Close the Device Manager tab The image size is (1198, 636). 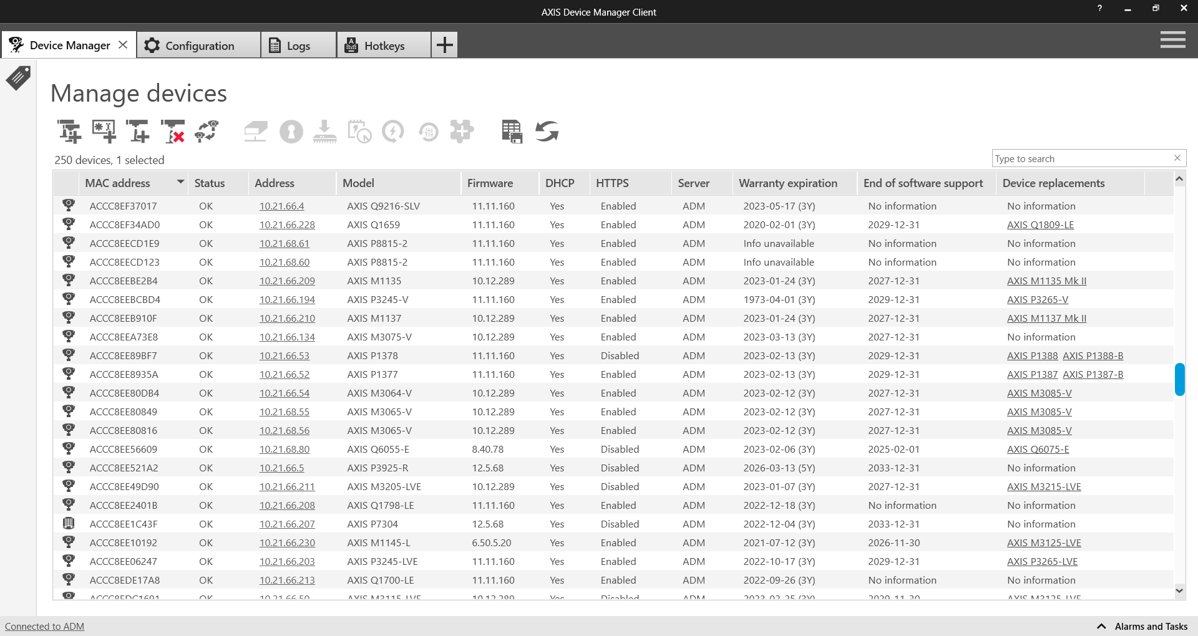point(123,45)
